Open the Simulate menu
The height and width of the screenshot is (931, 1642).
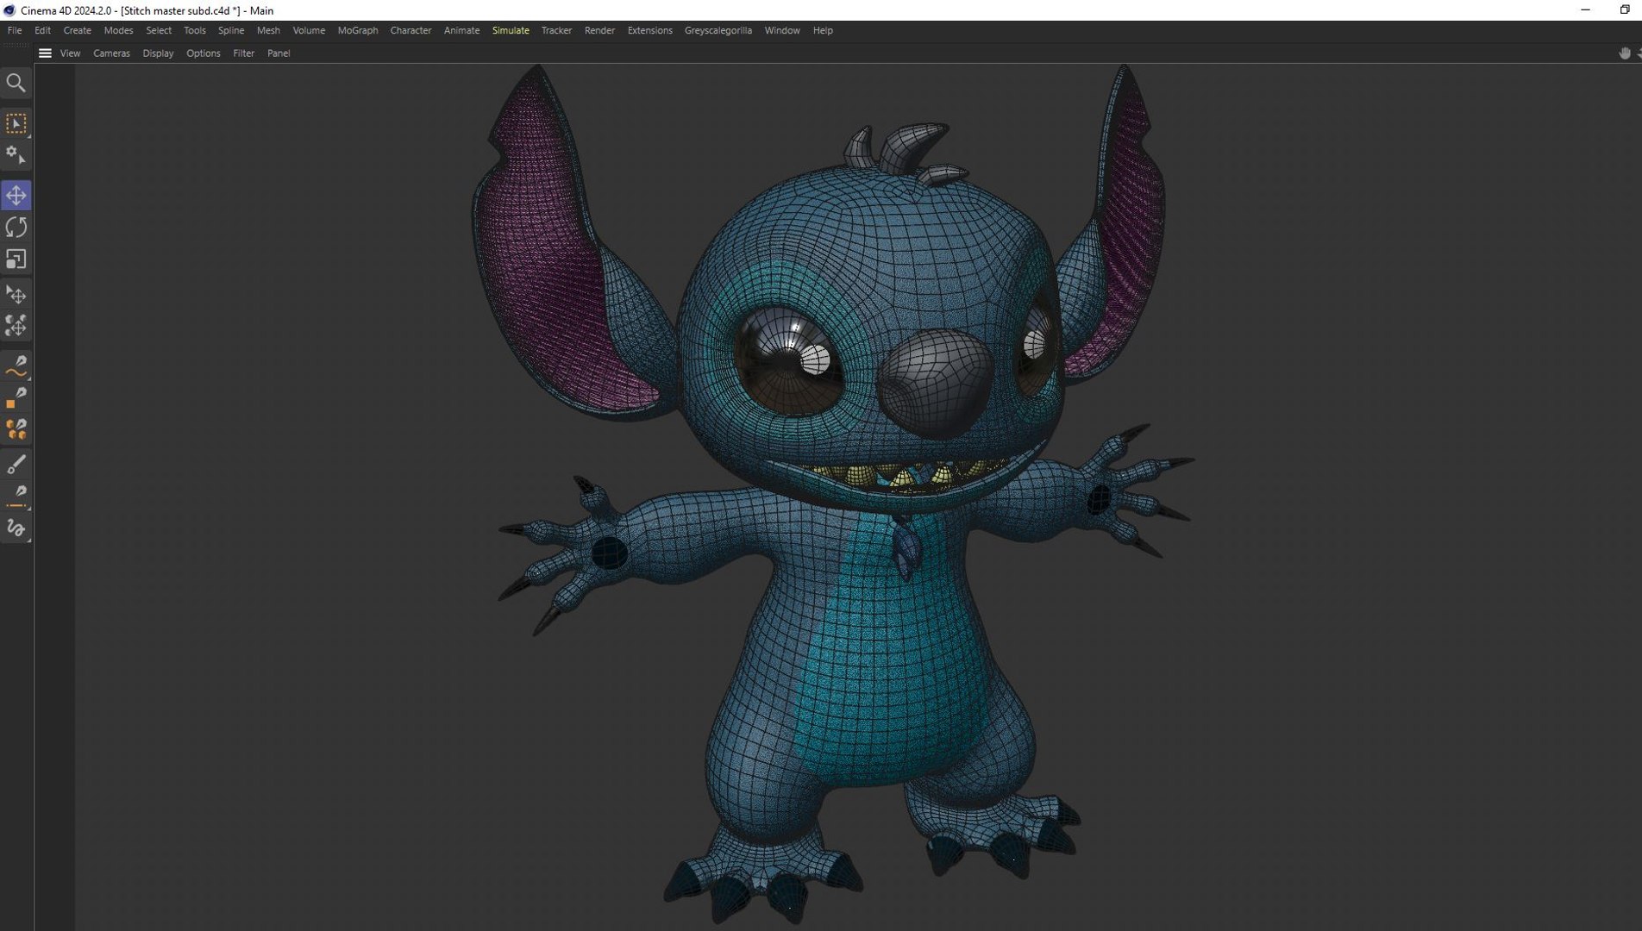511,30
